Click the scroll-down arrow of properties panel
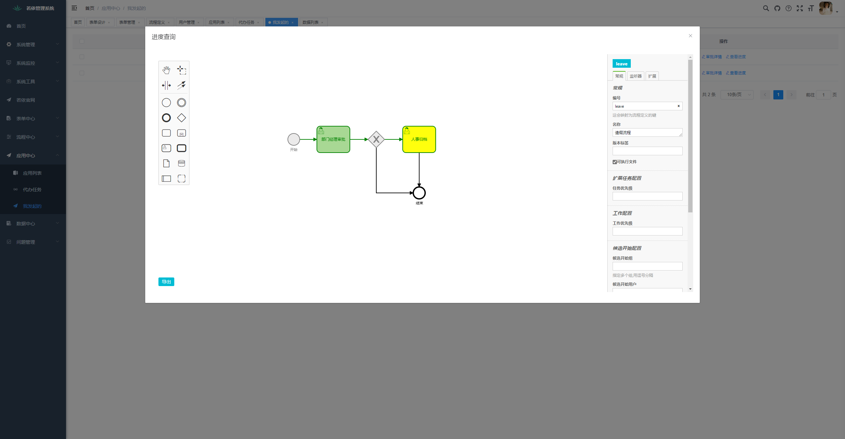Screen dimensions: 845x439 tap(690, 289)
